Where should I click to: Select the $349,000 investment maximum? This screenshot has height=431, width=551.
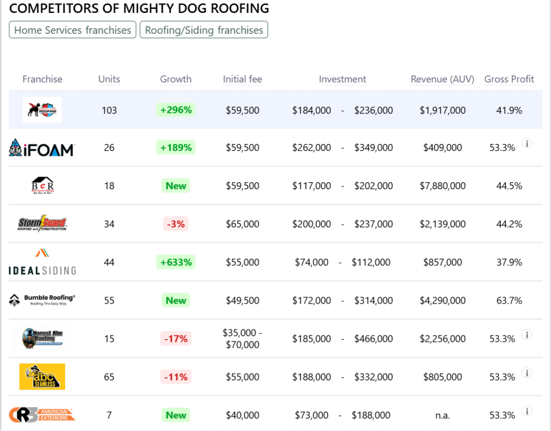[373, 147]
